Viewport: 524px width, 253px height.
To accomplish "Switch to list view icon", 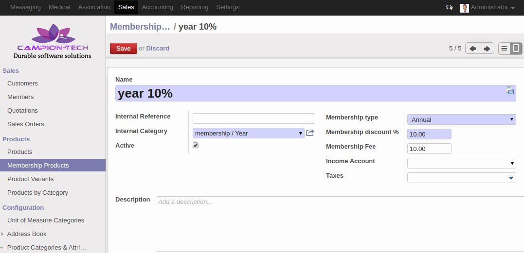I will 504,49.
